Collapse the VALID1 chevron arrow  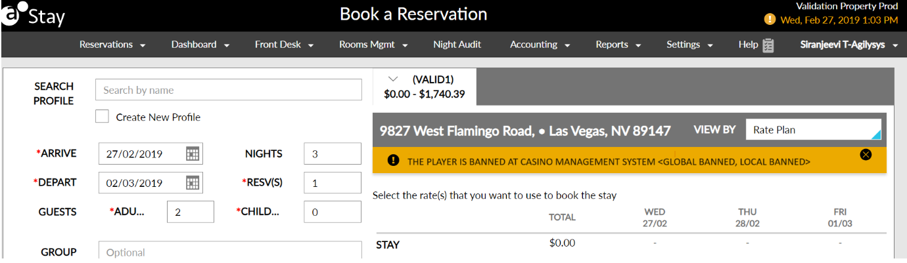(x=394, y=79)
